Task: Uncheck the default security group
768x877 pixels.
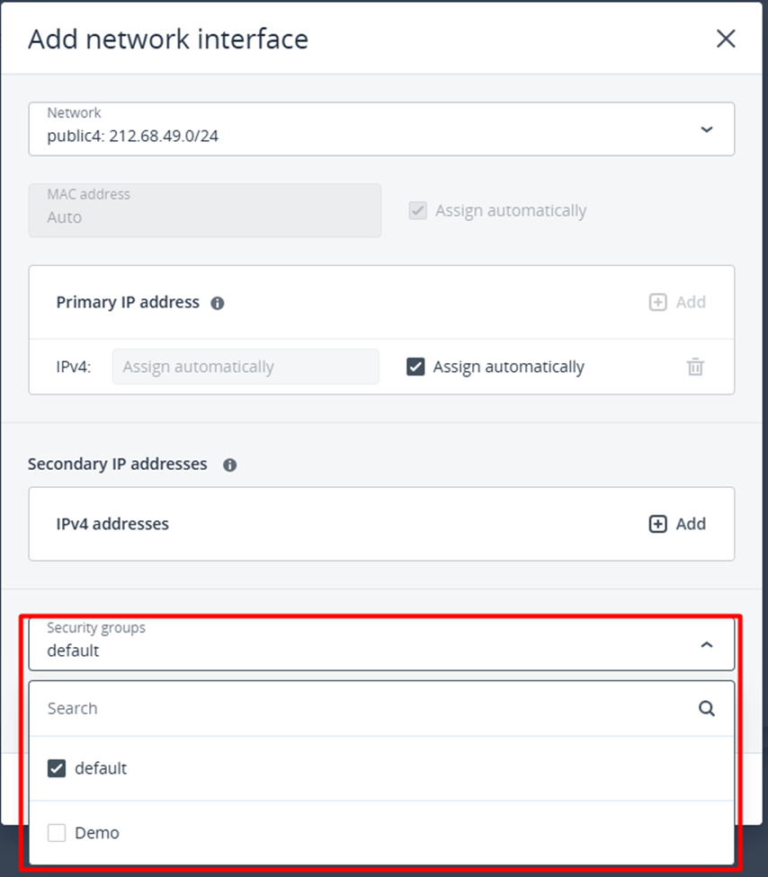Action: pyautogui.click(x=57, y=768)
